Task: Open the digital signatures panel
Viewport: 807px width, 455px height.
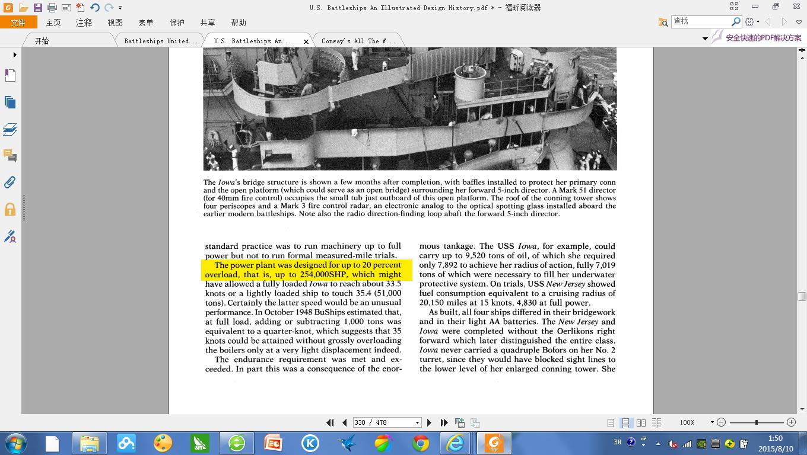Action: click(x=10, y=236)
